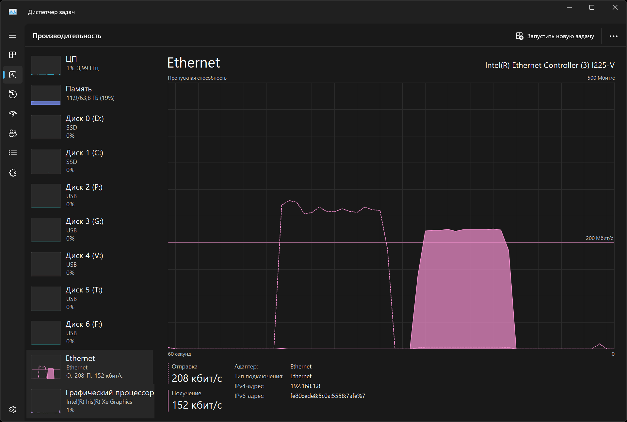The image size is (627, 422).
Task: Select the Память performance item
Action: (90, 94)
